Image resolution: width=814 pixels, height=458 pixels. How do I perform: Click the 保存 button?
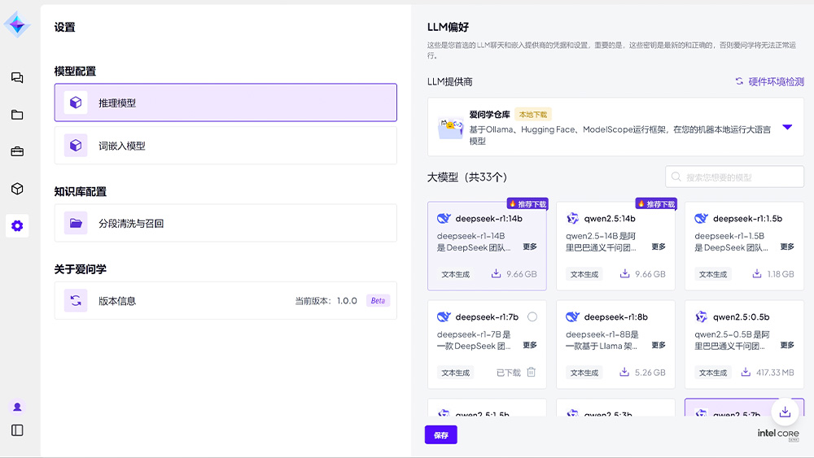440,435
